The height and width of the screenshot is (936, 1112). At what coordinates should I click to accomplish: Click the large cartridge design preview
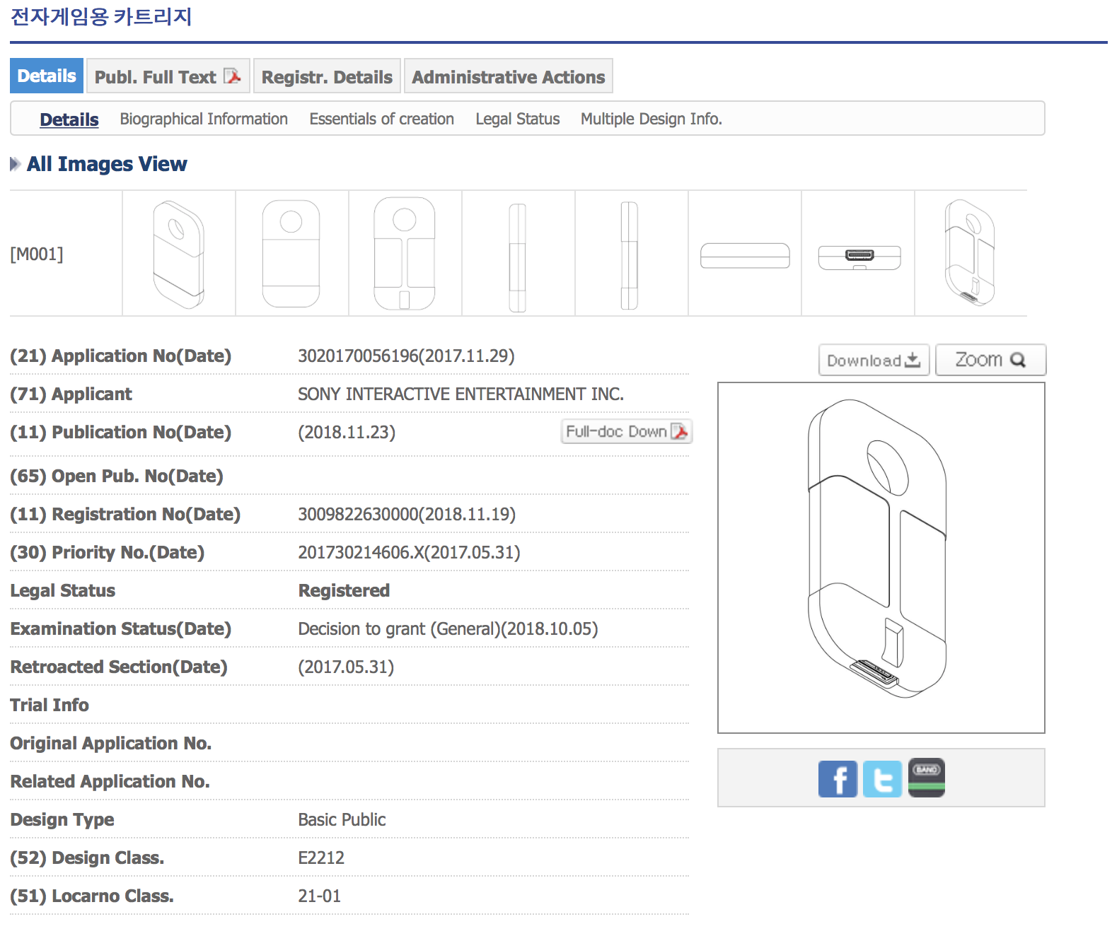(x=881, y=558)
